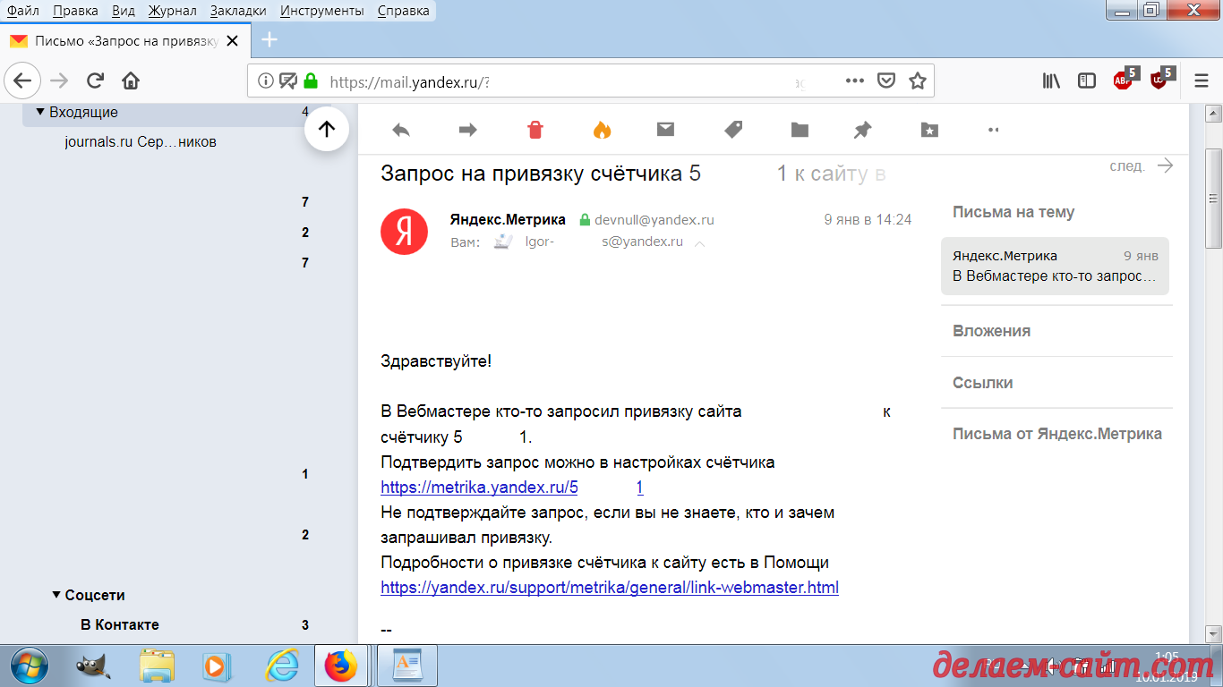Select the 'Письмо «Запрос на привязку' browser tab
This screenshot has width=1223, height=687.
[x=124, y=41]
